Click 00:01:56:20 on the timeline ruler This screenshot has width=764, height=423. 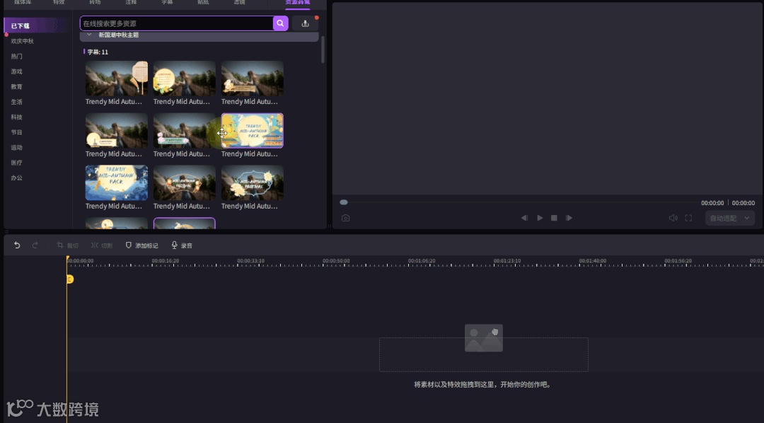678,261
